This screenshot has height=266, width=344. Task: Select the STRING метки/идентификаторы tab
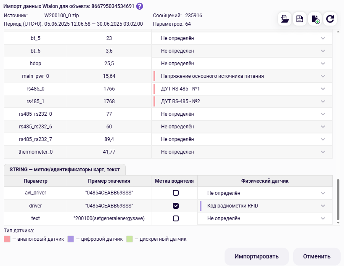[x=64, y=170]
